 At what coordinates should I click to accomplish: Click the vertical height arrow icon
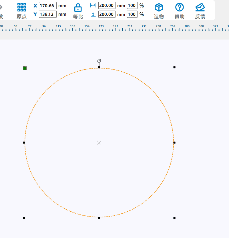pyautogui.click(x=93, y=14)
